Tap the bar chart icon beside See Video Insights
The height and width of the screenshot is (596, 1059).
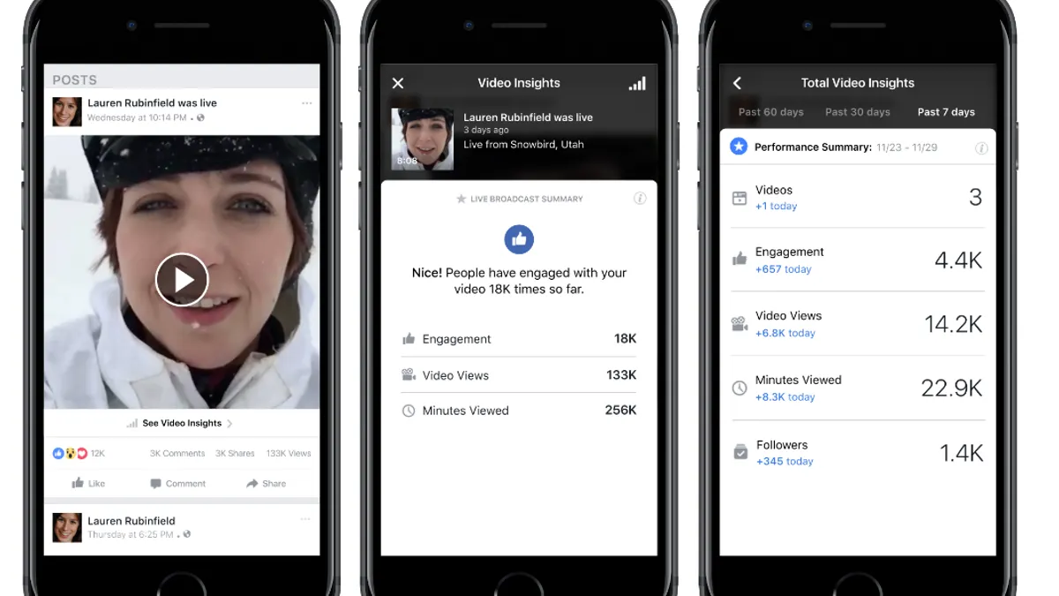point(133,424)
